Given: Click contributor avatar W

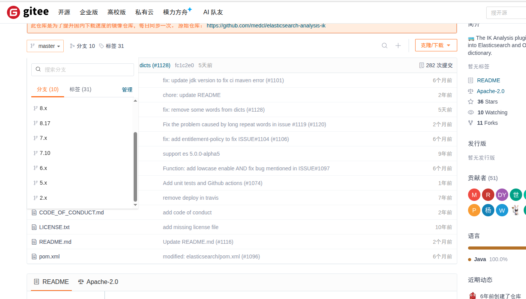Looking at the screenshot, I should (502, 210).
